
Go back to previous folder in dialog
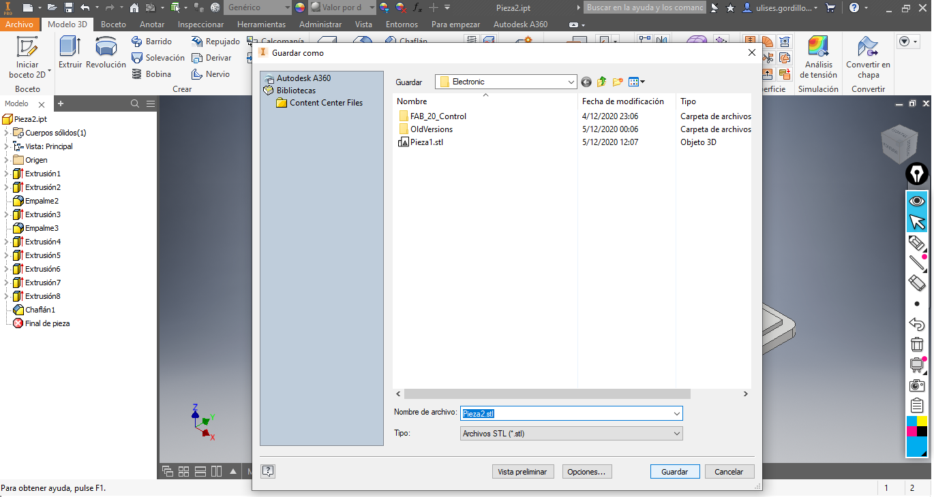[x=586, y=82]
